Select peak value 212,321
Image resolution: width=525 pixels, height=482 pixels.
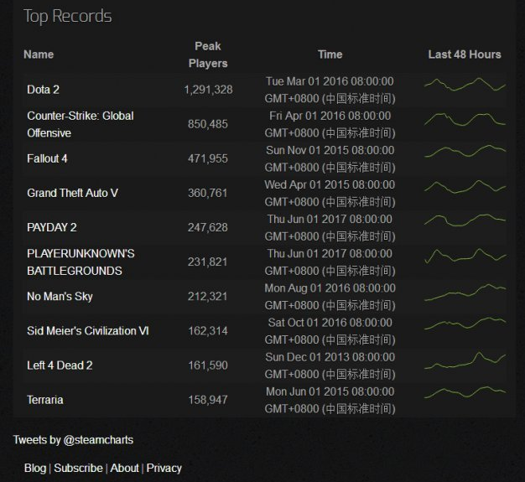[x=208, y=297]
